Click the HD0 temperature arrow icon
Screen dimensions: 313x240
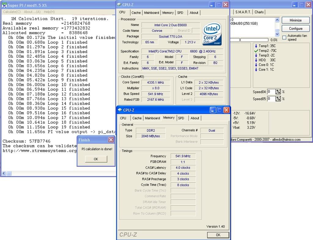click(256, 60)
